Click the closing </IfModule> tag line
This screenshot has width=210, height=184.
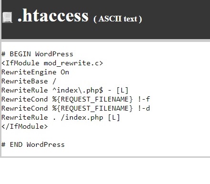click(x=25, y=126)
